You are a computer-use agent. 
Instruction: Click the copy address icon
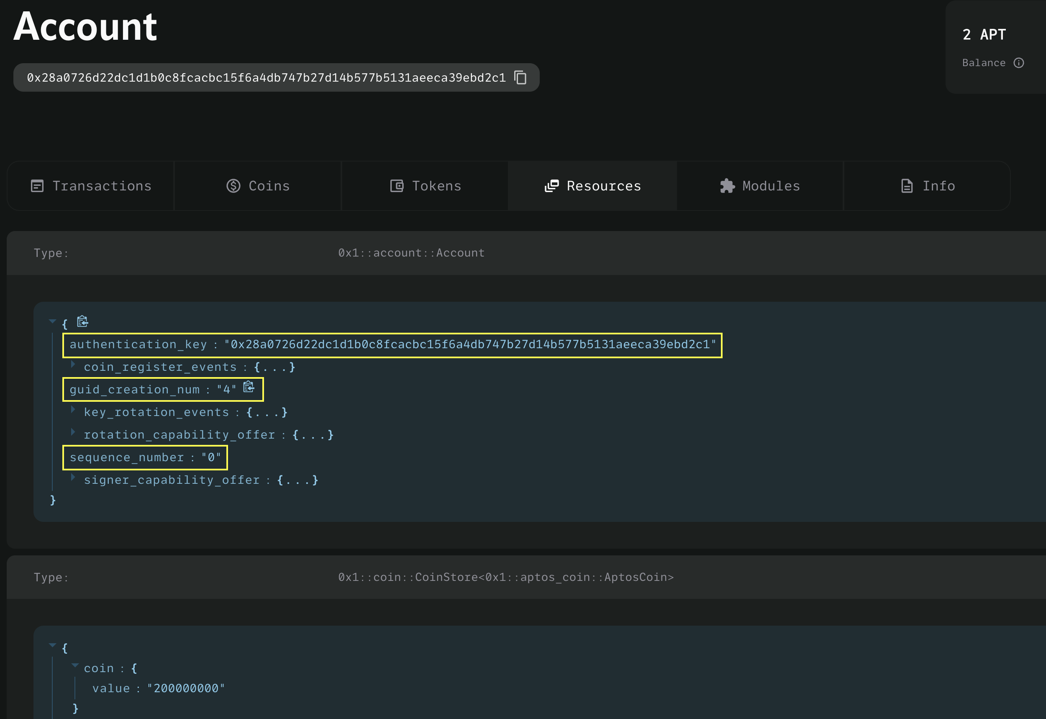click(x=520, y=77)
